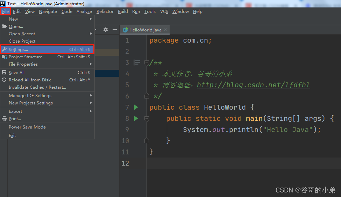
Task: Expand Manage IDE Settings submenu
Action: point(48,96)
